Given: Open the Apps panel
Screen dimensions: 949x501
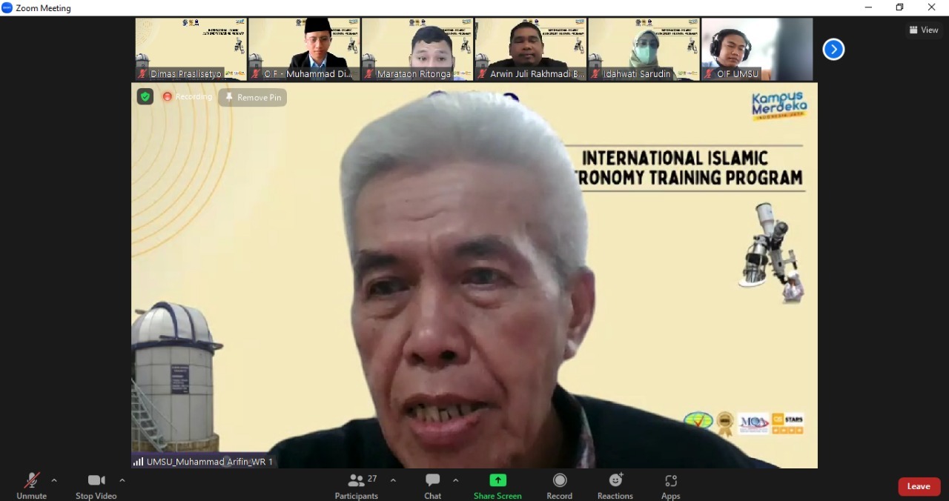Looking at the screenshot, I should 671,485.
